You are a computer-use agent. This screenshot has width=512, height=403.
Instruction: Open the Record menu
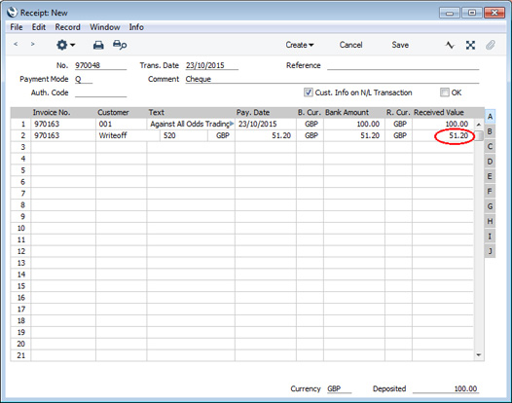(67, 27)
